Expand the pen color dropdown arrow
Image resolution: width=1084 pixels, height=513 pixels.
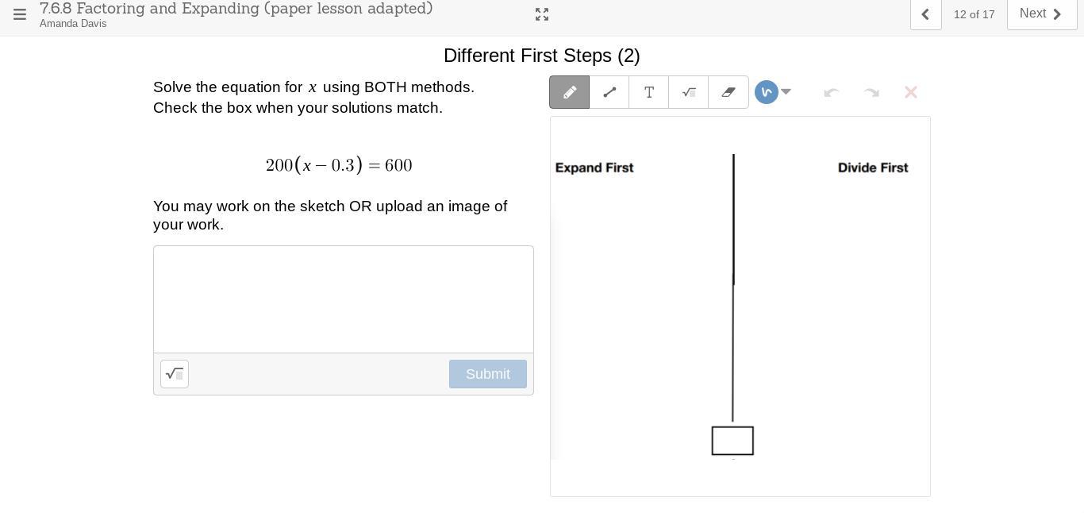tap(786, 92)
